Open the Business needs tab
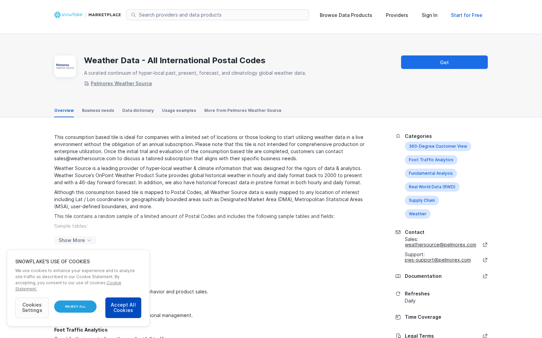The height and width of the screenshot is (338, 542). tap(98, 111)
